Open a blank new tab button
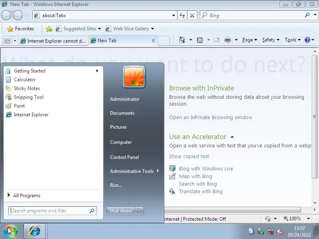The width and height of the screenshot is (319, 239). pyautogui.click(x=164, y=41)
